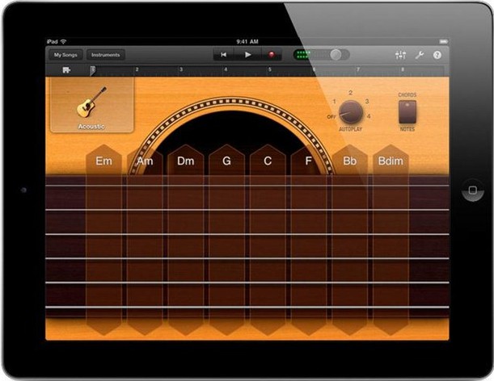Tap the F chord strip

[x=308, y=240]
